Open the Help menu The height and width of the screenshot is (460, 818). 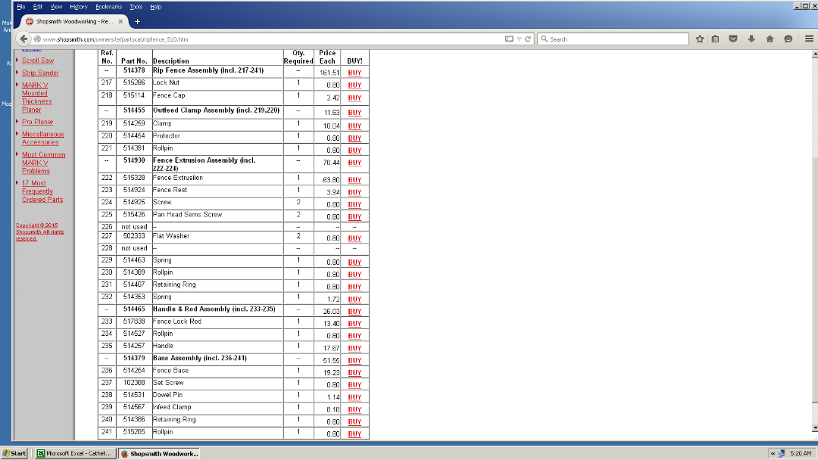155,7
